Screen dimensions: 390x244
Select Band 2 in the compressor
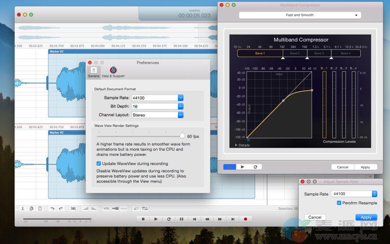(x=295, y=53)
